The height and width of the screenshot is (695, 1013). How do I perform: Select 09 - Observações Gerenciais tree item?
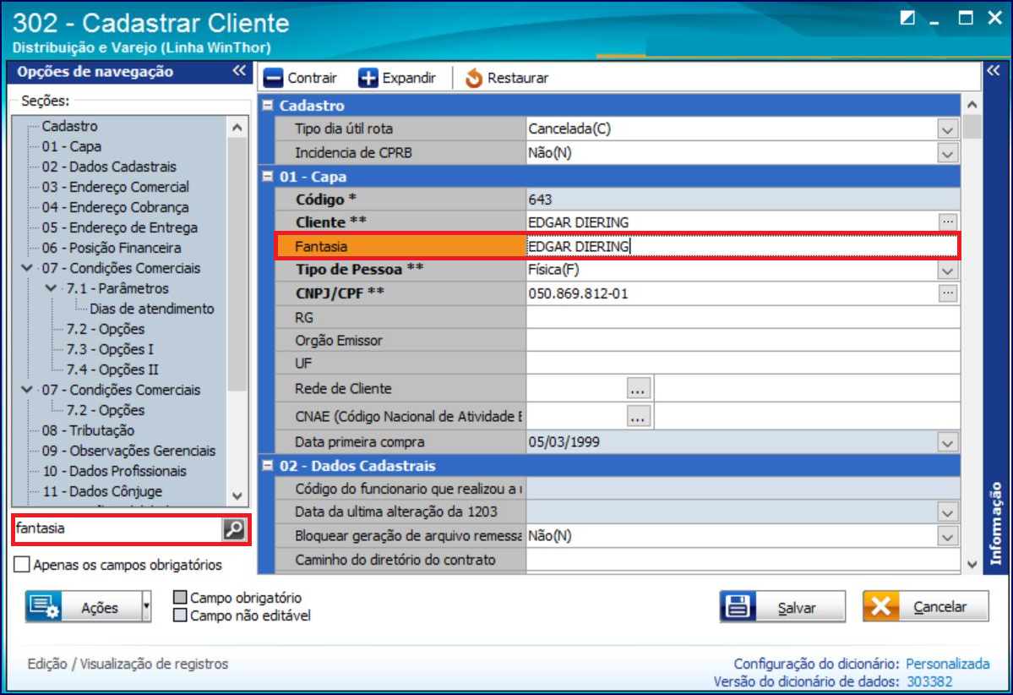click(x=128, y=451)
